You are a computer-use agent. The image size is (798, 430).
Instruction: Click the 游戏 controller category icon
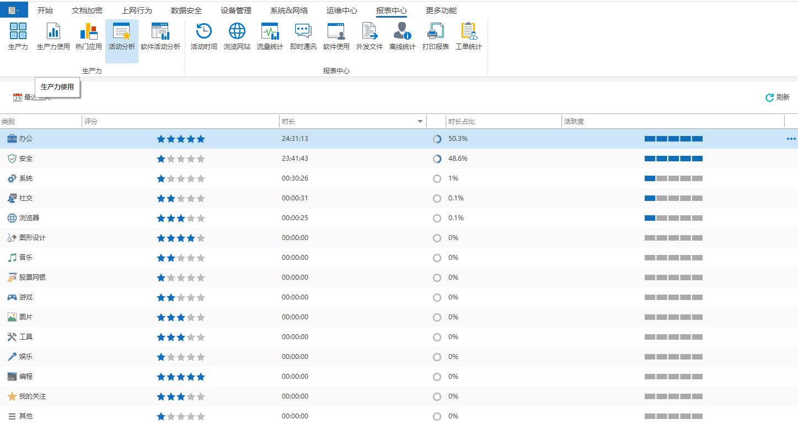[12, 297]
